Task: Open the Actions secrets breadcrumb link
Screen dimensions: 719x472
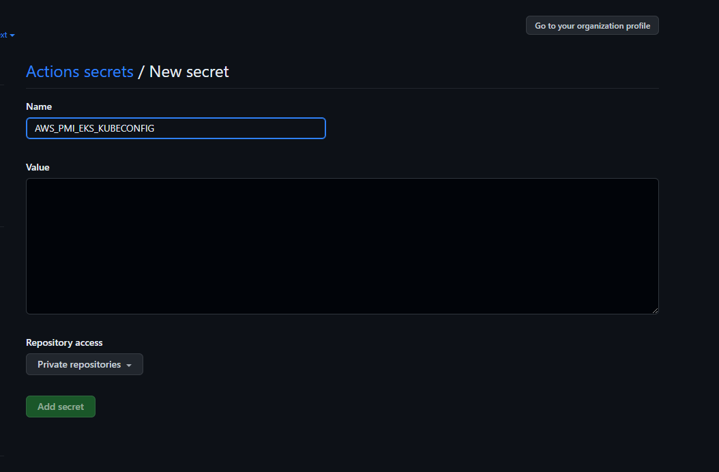Action: pos(80,72)
